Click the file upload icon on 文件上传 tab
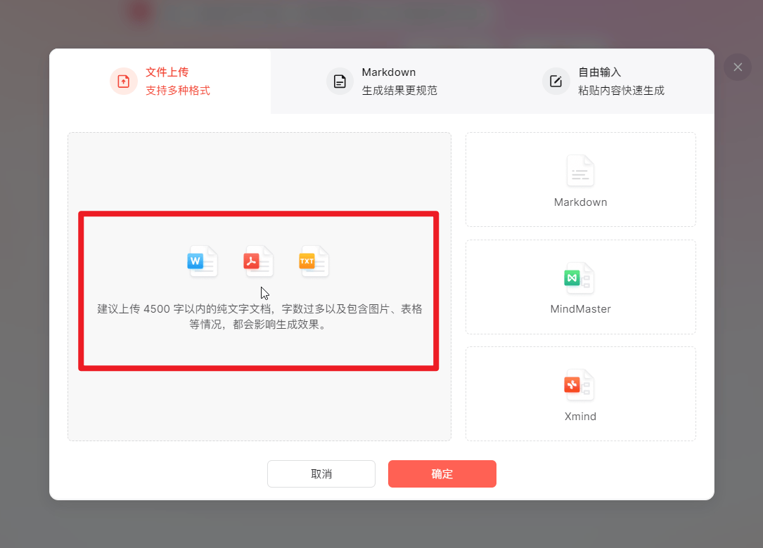Image resolution: width=763 pixels, height=548 pixels. (124, 81)
